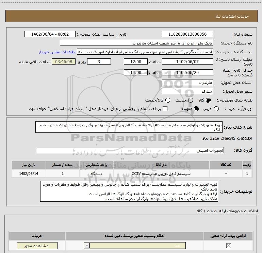Viewport: 262px width, 253px height.
Task: Click header اعلام وضعیت مجوز توسط تامین کننده
Action: tap(134, 236)
